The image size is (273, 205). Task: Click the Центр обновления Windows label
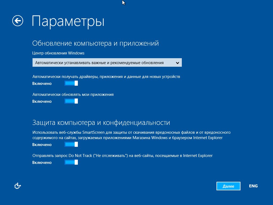point(58,53)
